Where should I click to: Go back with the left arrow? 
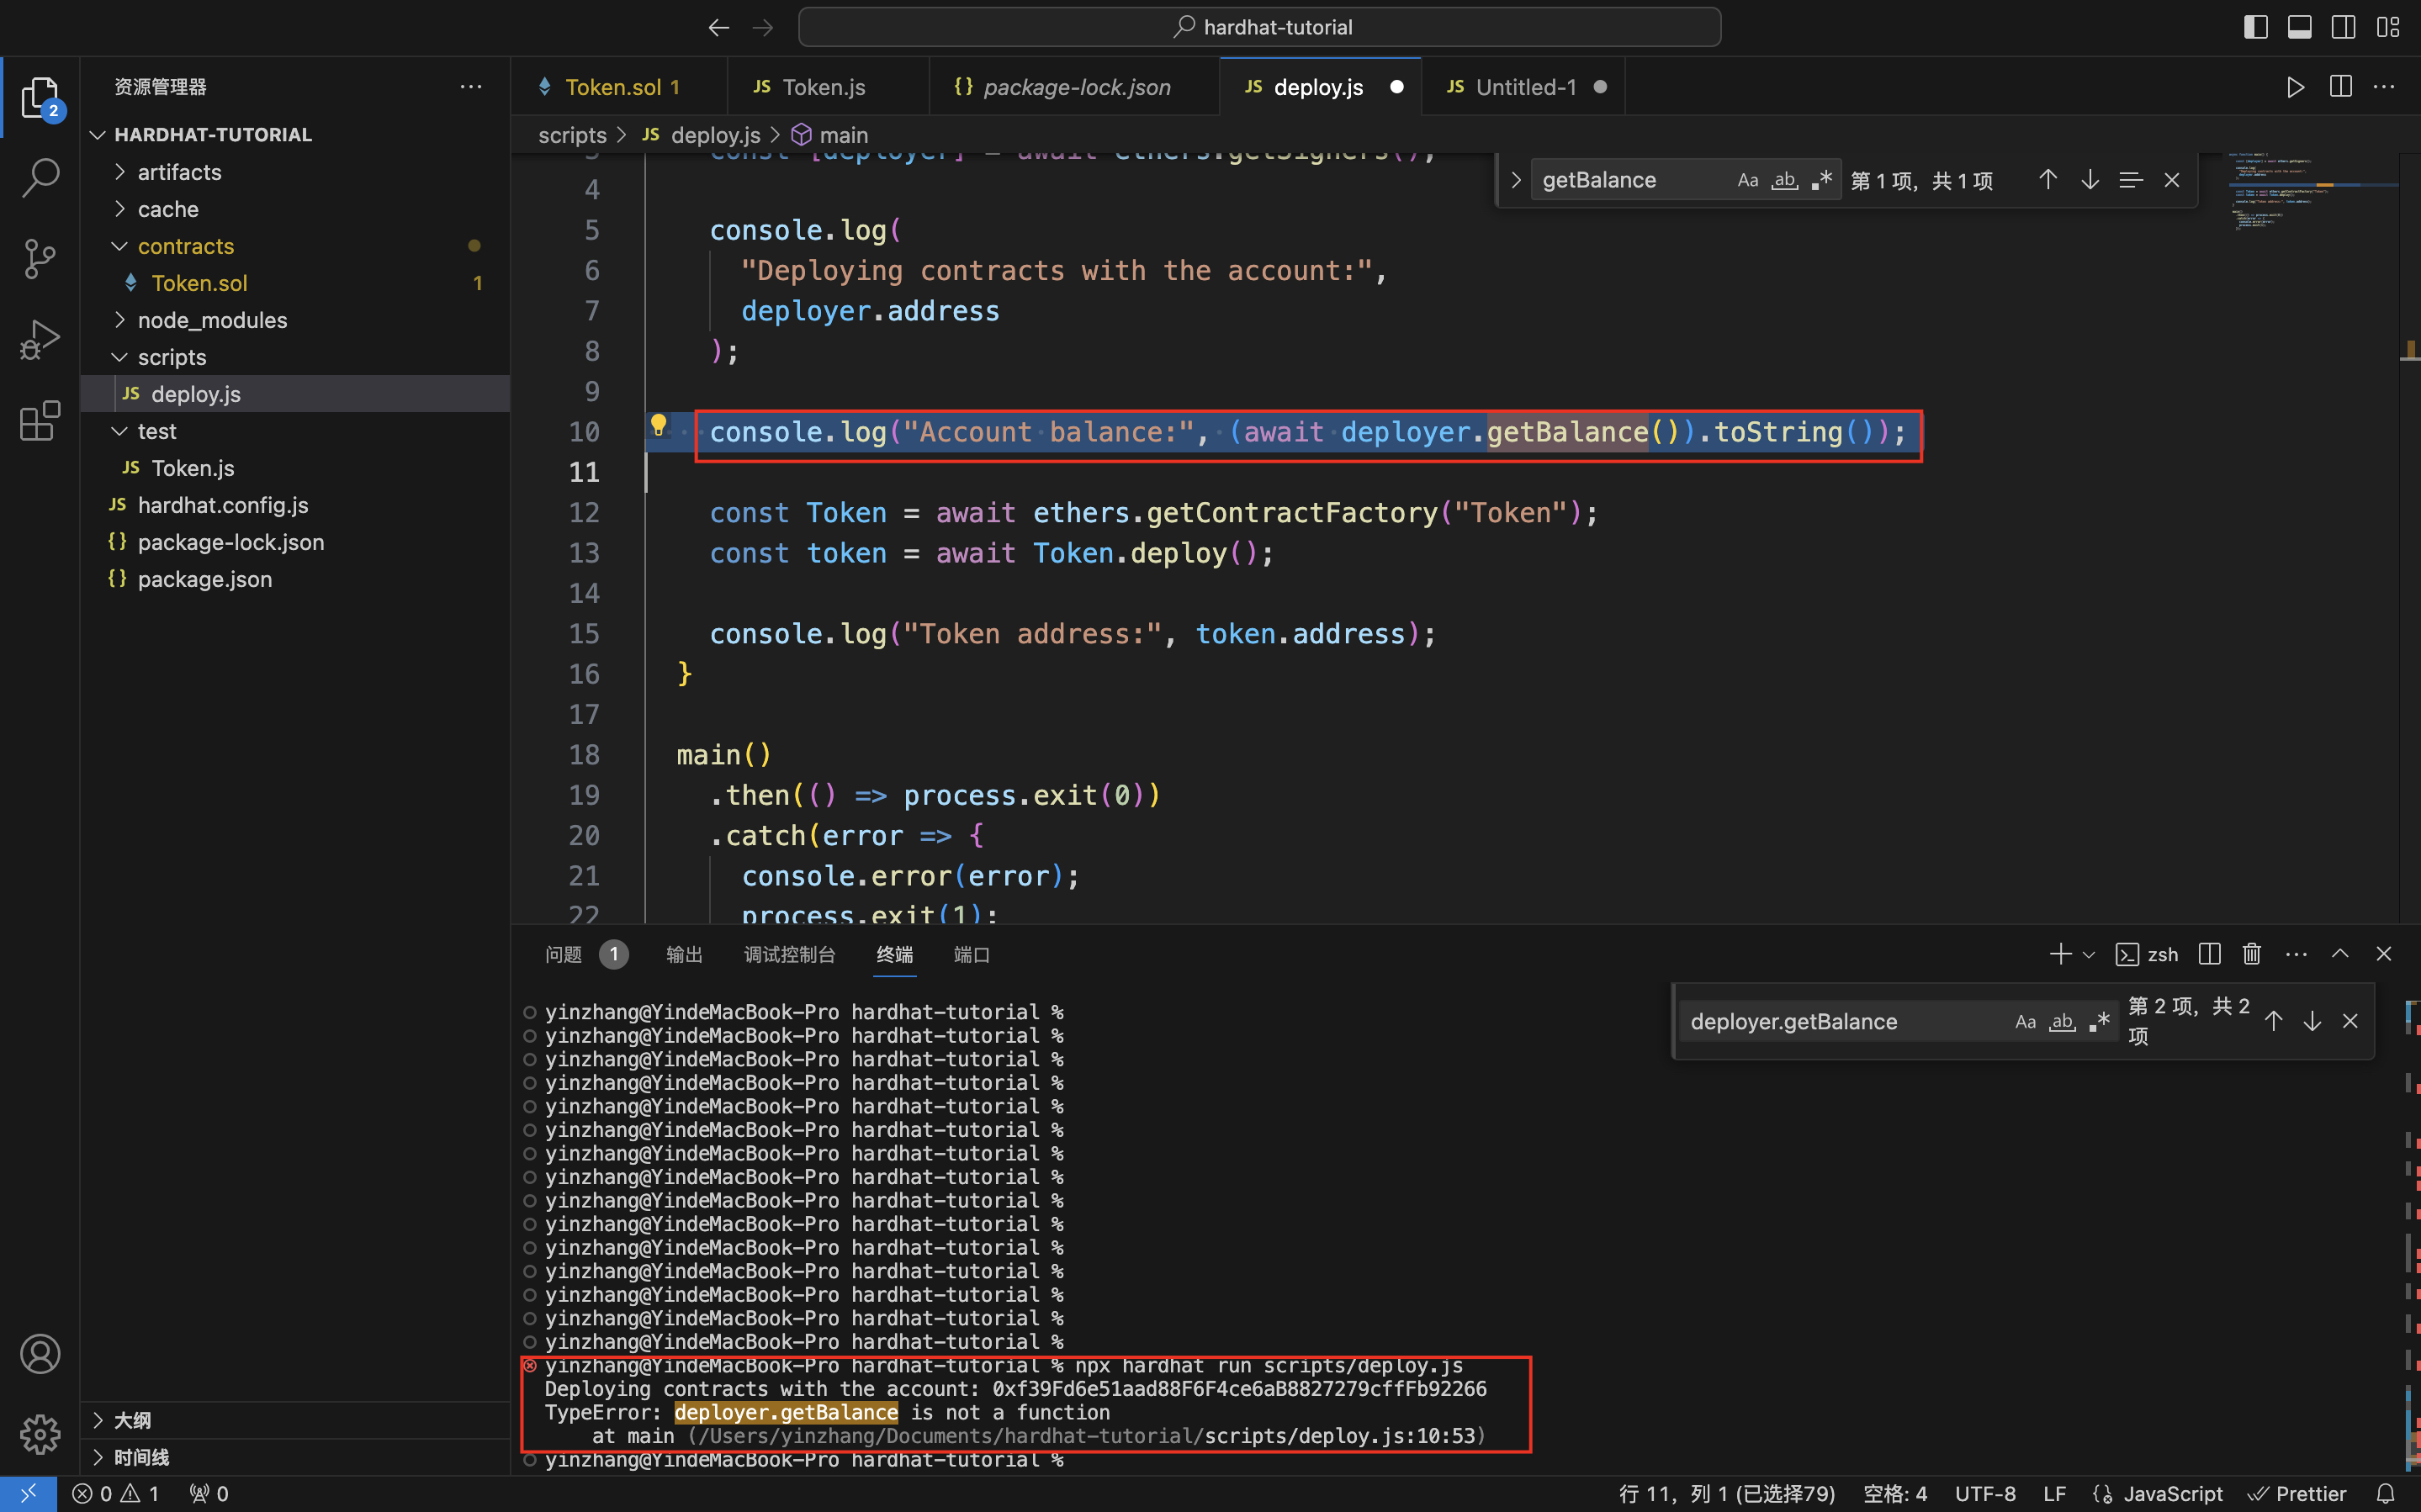pos(719,27)
